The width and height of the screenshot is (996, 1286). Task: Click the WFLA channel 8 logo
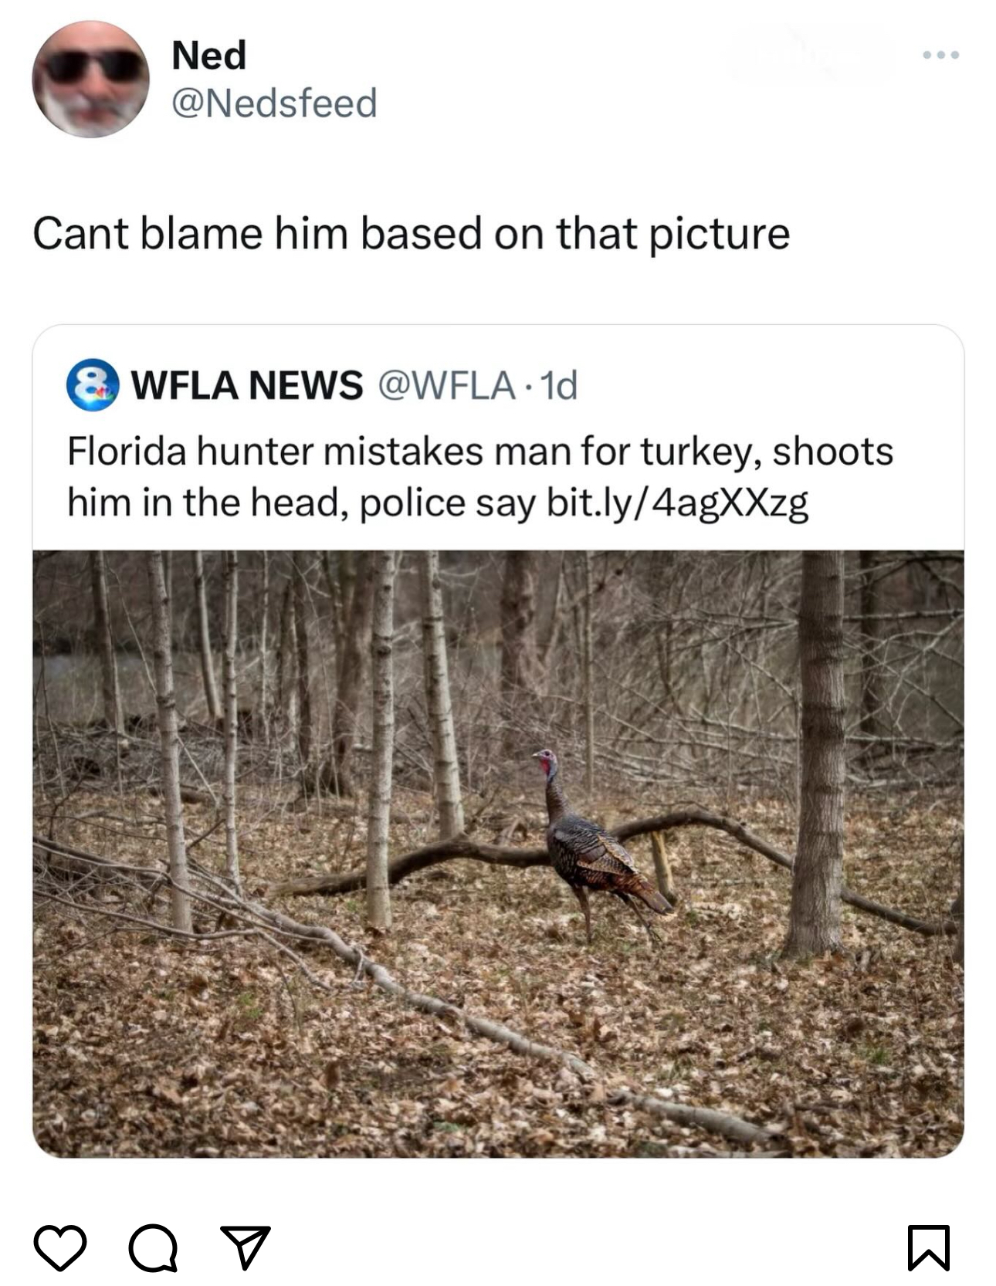tap(93, 384)
